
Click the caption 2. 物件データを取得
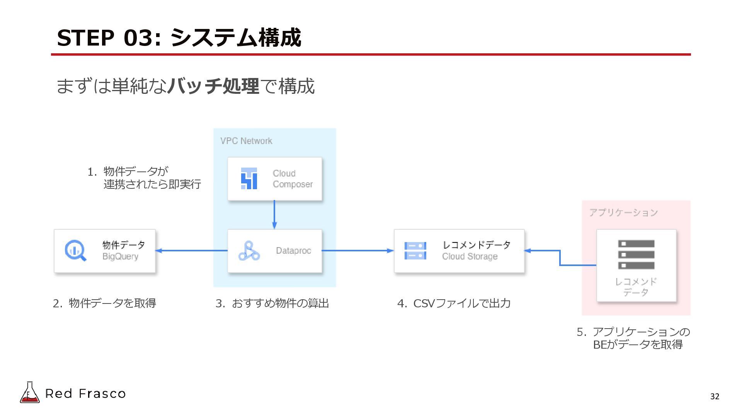click(x=104, y=303)
